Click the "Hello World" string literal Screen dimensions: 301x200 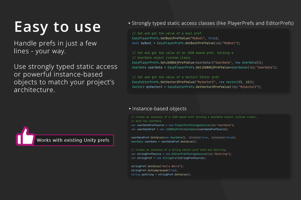click(171, 166)
